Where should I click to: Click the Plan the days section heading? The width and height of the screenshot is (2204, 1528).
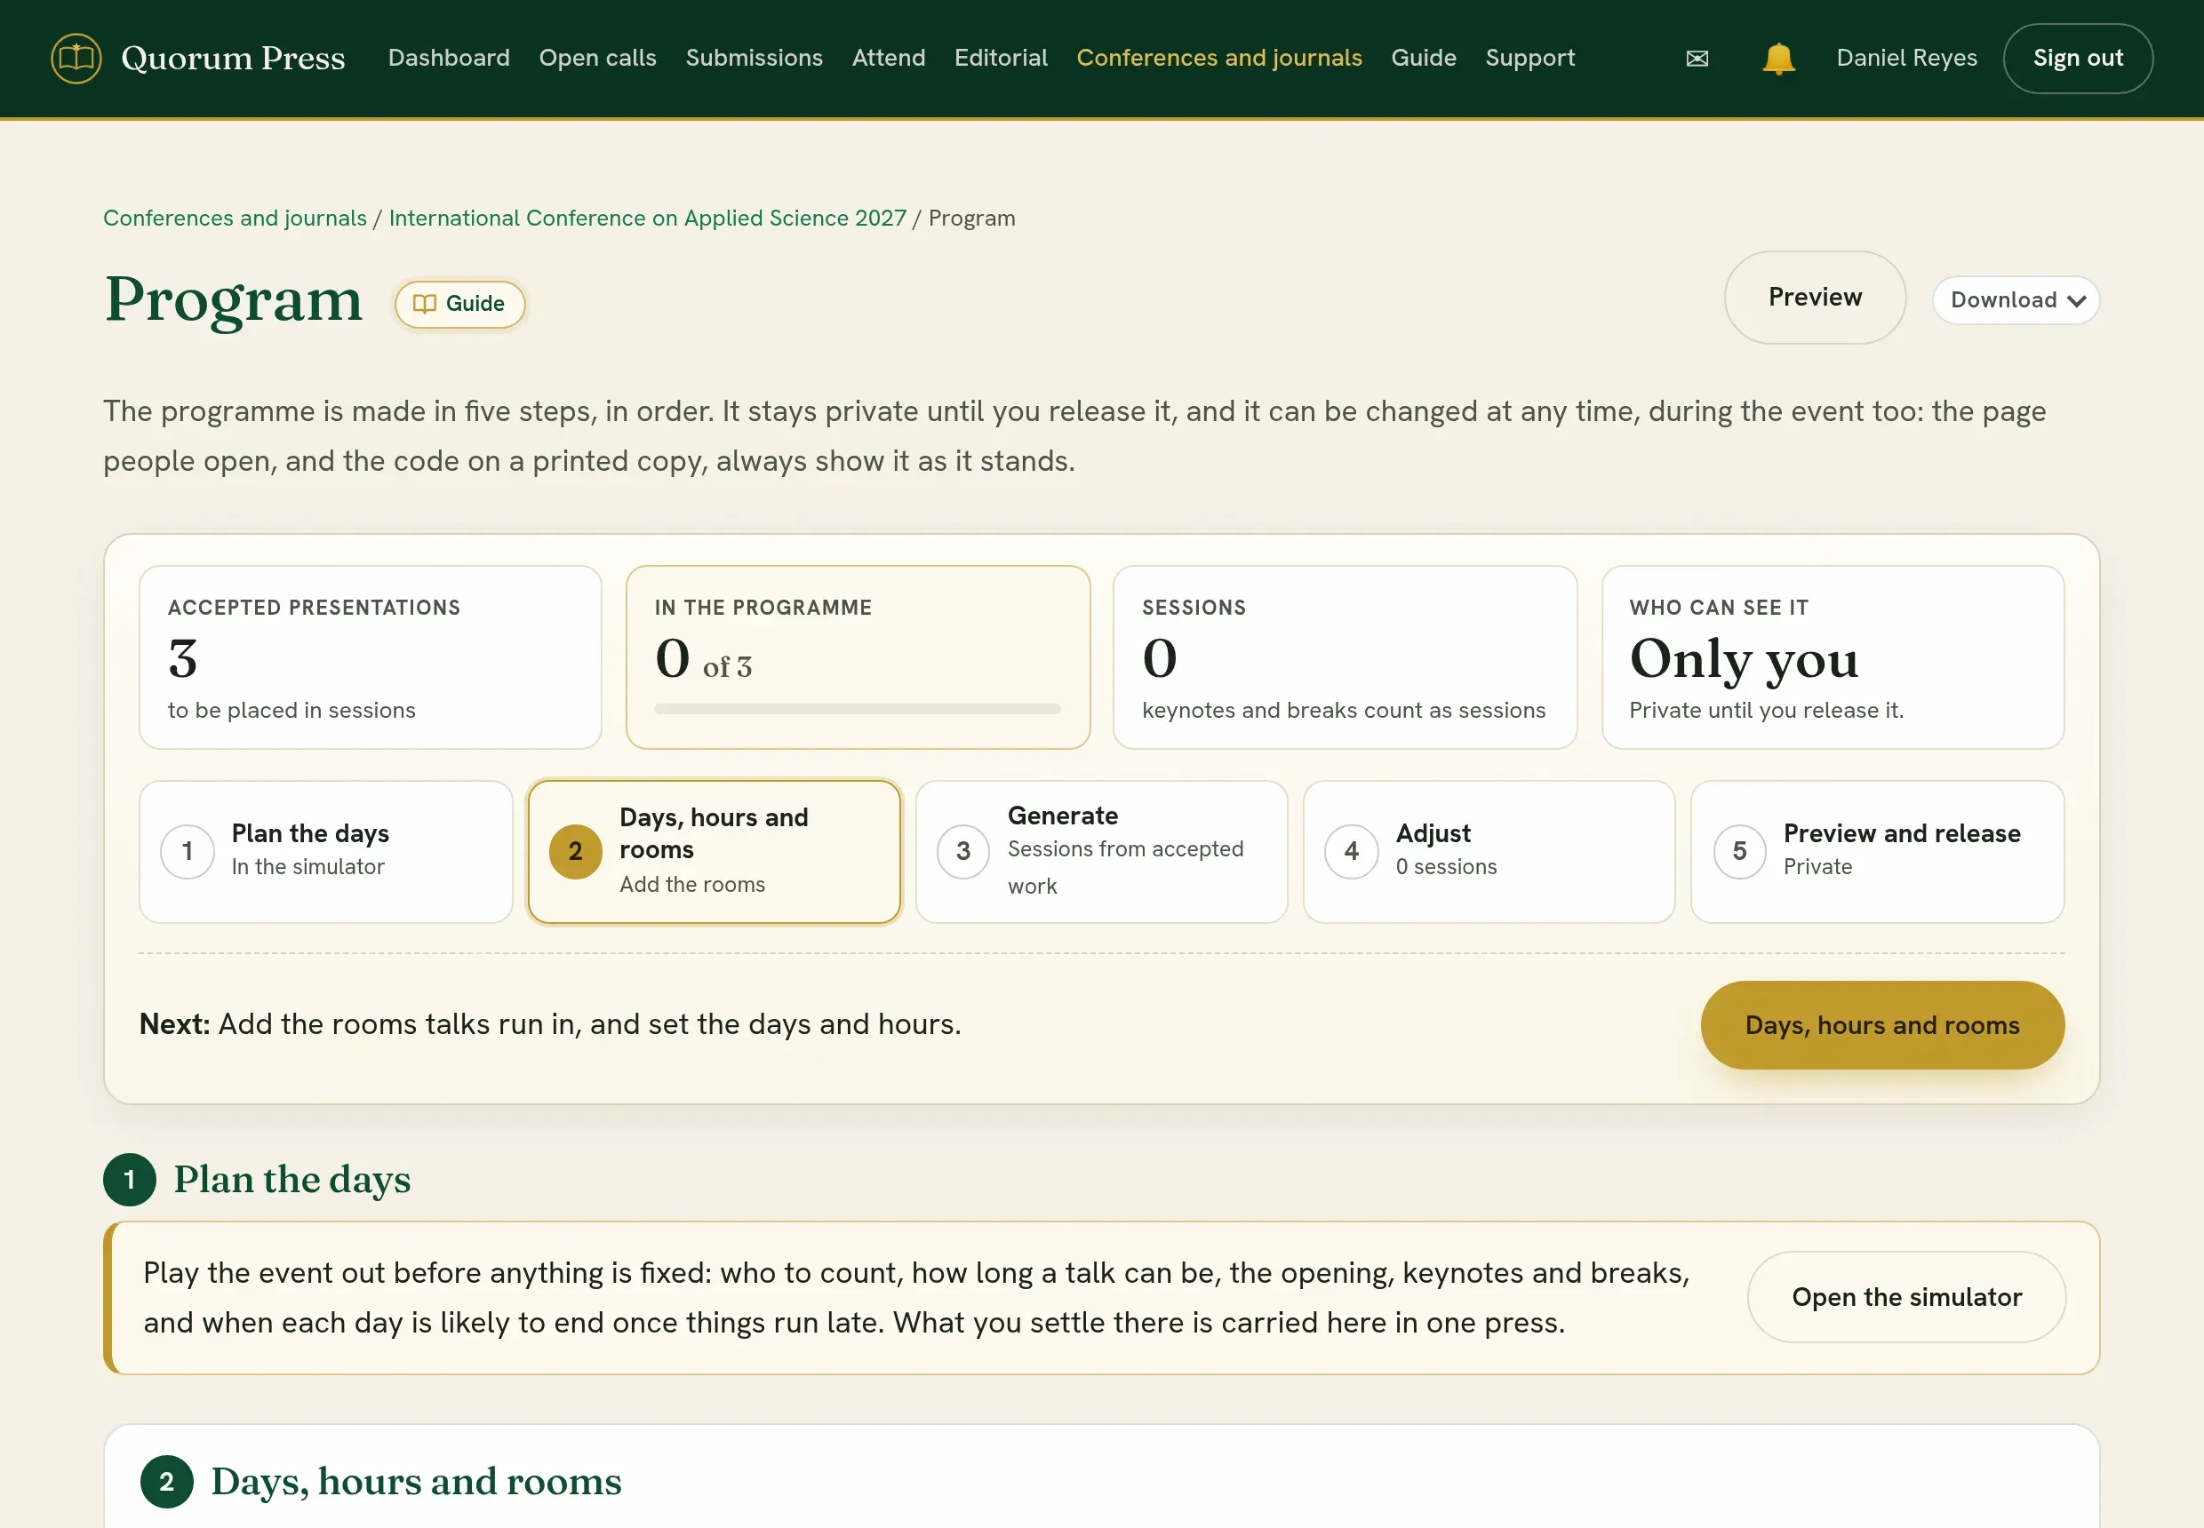coord(292,1179)
